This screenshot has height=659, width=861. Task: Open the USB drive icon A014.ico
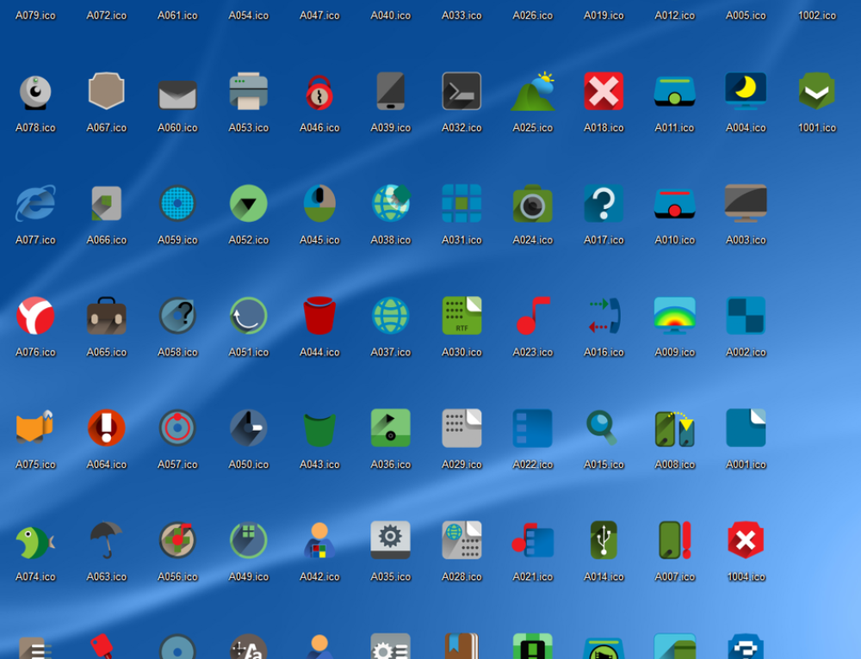604,539
